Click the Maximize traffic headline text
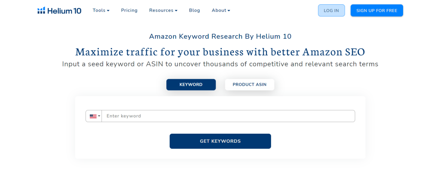 (x=220, y=52)
